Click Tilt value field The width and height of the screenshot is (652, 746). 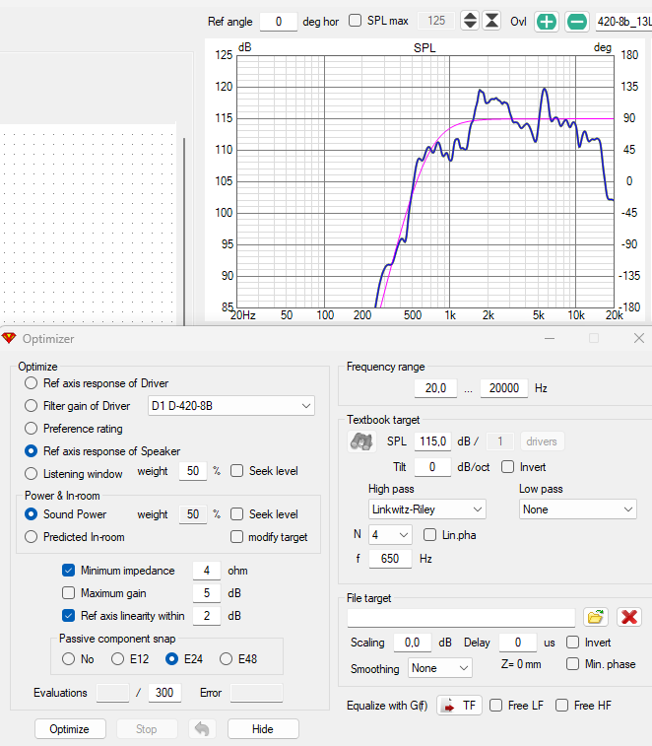432,467
